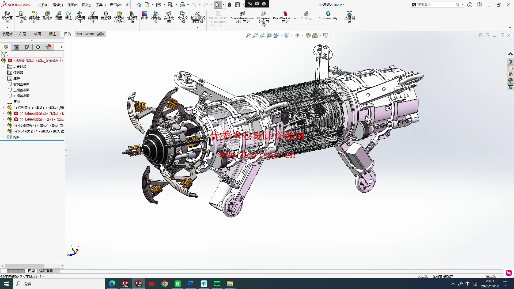Expand the 配合 mates folder

coord(3,137)
